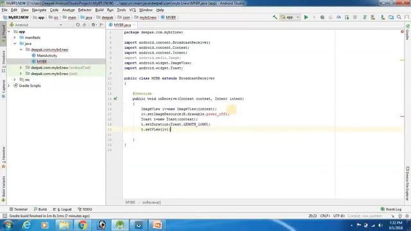Open the Refactor menu
The image size is (411, 231).
point(85,10)
